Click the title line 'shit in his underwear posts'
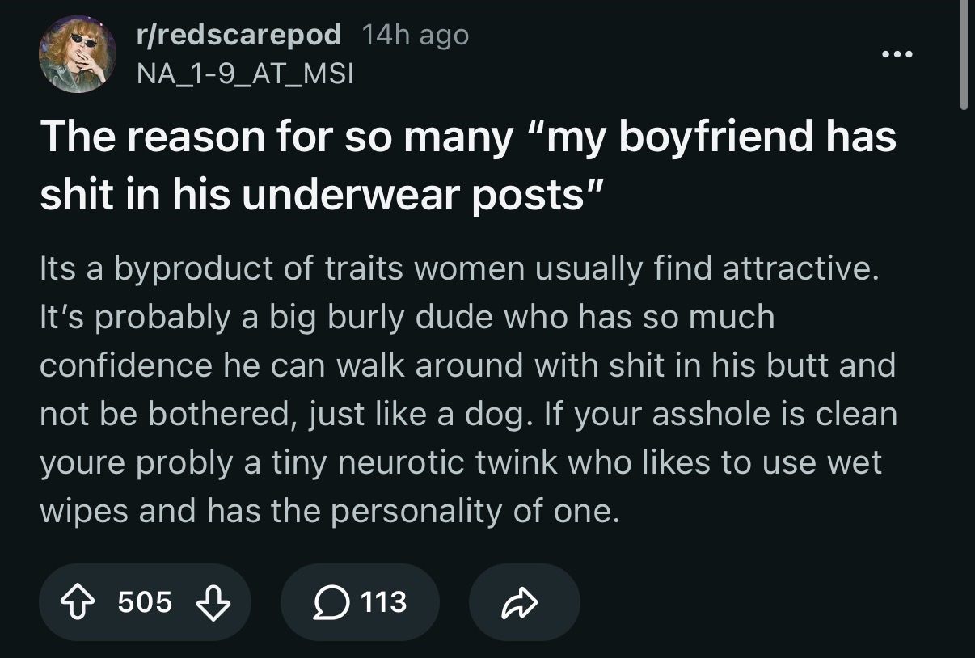This screenshot has height=658, width=975. point(312,196)
